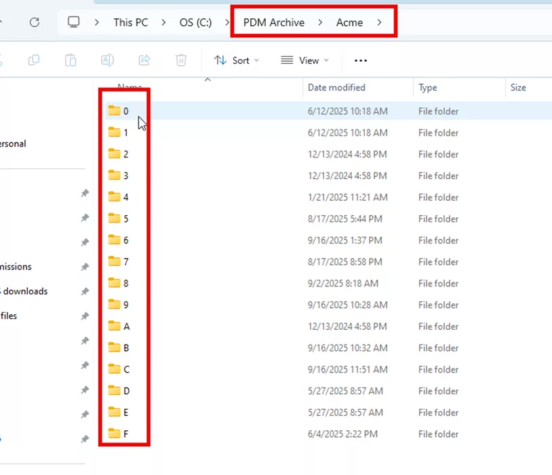Open the See more menu (three dots)
Image resolution: width=552 pixels, height=475 pixels.
(x=360, y=60)
